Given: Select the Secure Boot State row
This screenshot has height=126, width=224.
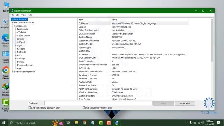Looking at the screenshot, I should coord(133,85).
